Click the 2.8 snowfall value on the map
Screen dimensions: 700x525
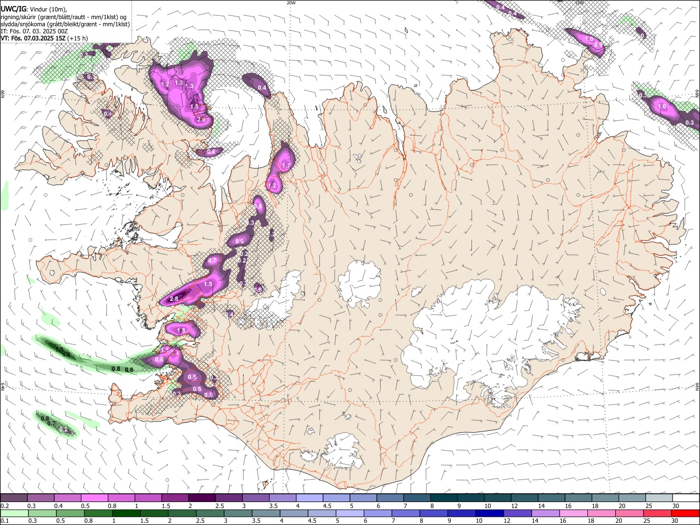click(174, 299)
